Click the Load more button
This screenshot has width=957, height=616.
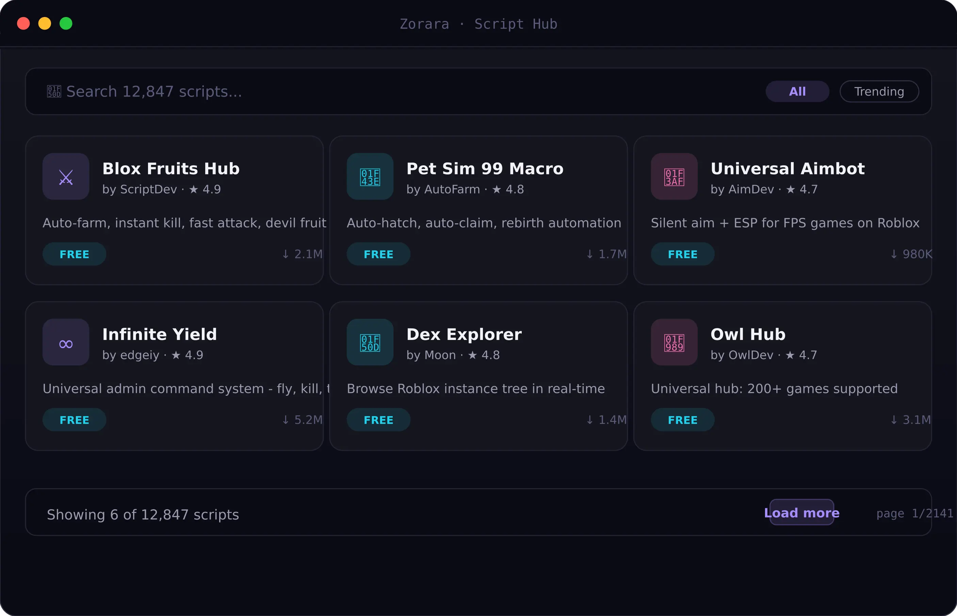click(x=801, y=512)
